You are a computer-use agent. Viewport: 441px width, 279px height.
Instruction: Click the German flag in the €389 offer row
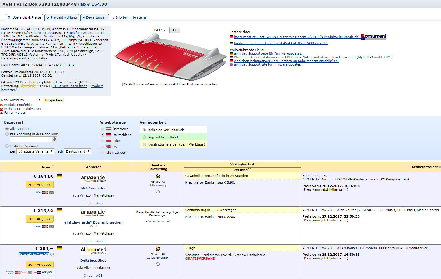[59, 248]
